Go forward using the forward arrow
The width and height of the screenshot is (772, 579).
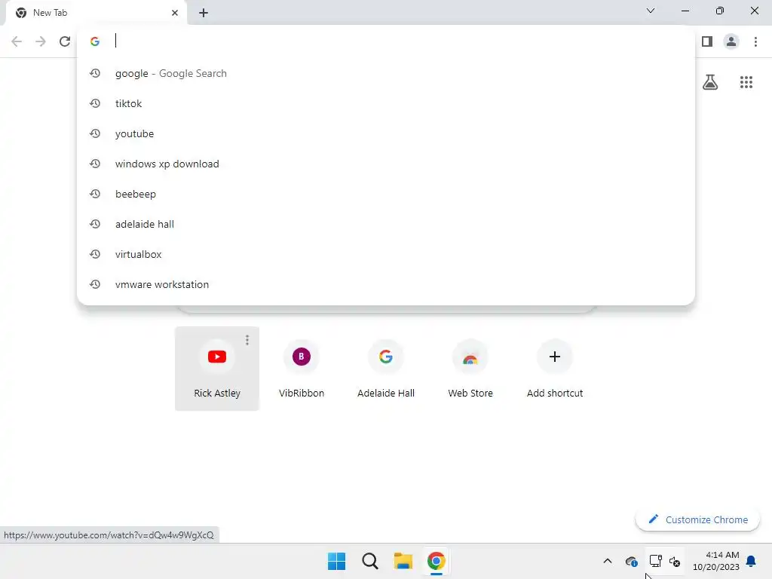tap(41, 41)
